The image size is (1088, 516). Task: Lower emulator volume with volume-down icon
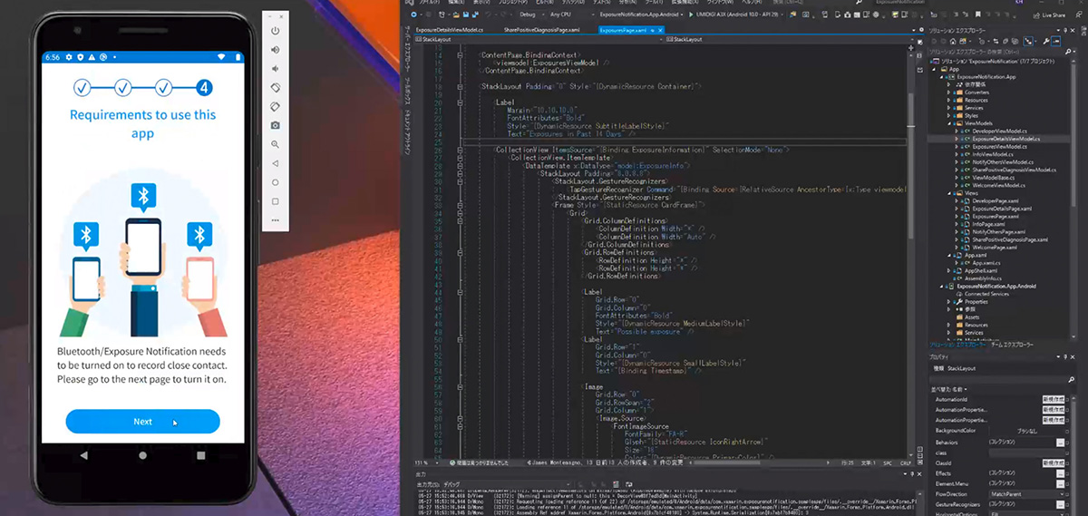(276, 69)
